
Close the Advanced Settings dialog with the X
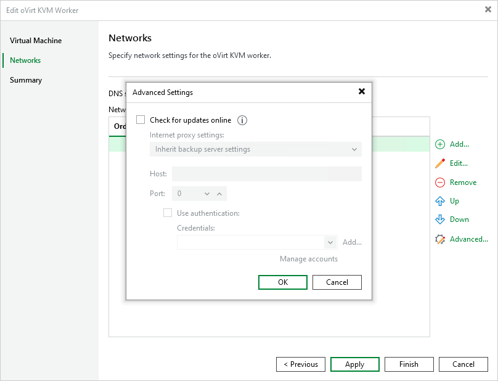pyautogui.click(x=362, y=91)
